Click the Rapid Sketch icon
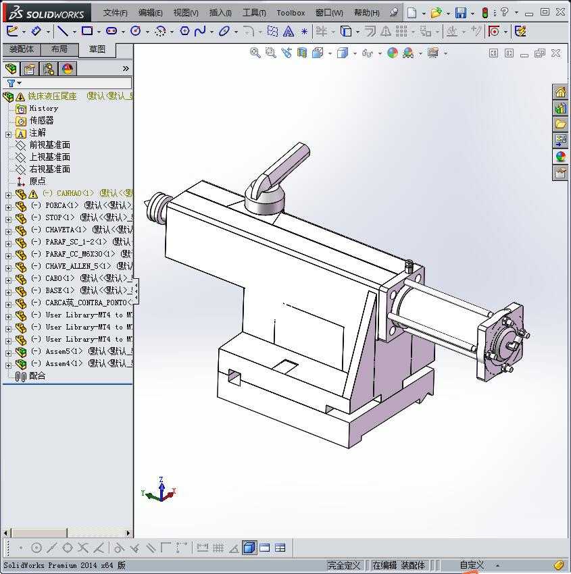Image resolution: width=571 pixels, height=574 pixels. pyautogui.click(x=520, y=31)
